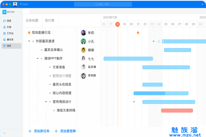
Task: Select the 项目 project item in sidebar
Action: (x=11, y=46)
